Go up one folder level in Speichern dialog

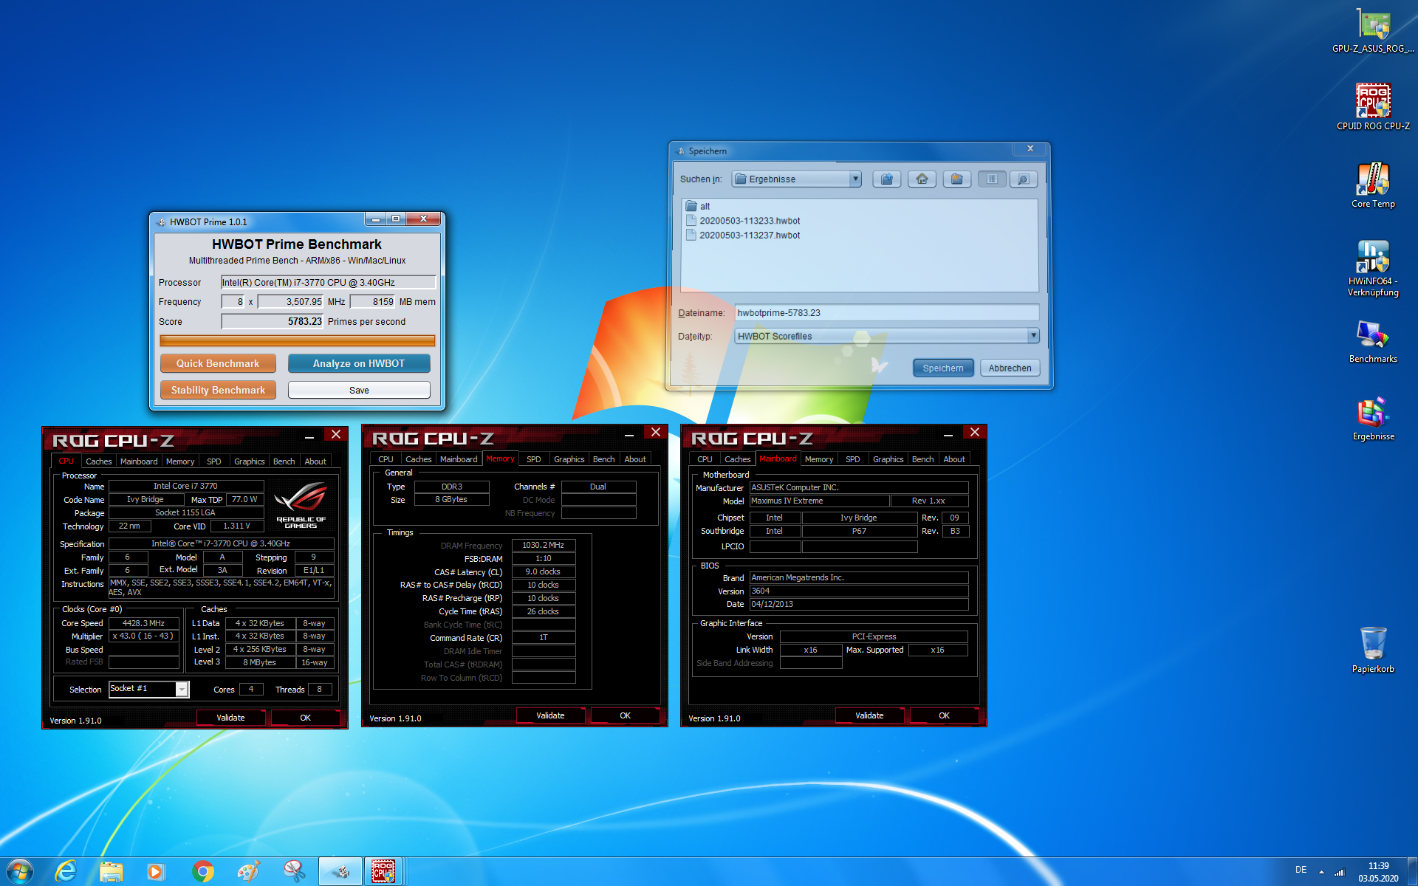click(x=887, y=179)
